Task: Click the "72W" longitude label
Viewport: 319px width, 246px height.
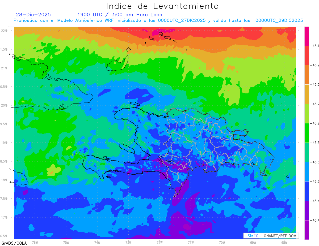Action: pos(159,243)
